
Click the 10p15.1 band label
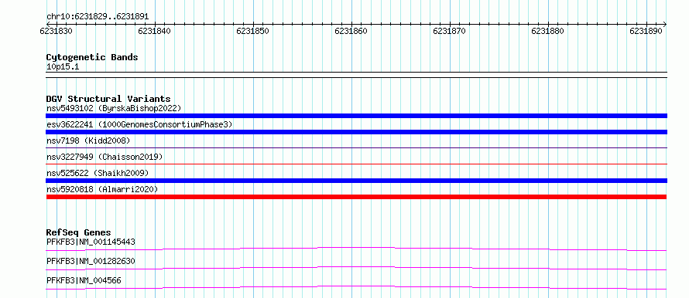63,67
